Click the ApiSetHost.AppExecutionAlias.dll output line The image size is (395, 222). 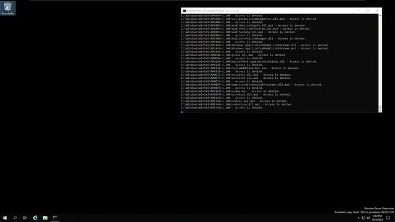coord(249,62)
